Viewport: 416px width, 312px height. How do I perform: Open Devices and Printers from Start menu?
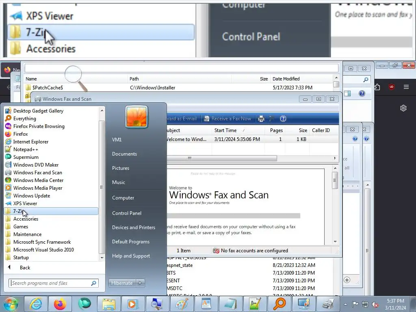coord(133,227)
